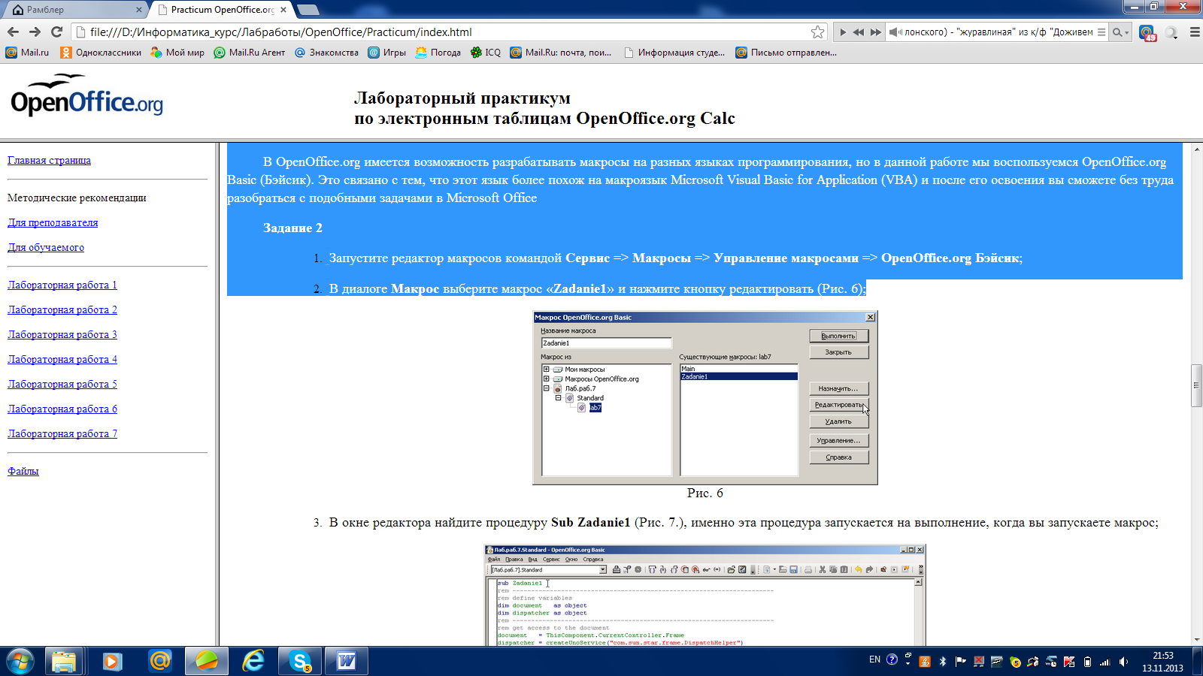Open Лабораторная работа 4

pyautogui.click(x=62, y=359)
